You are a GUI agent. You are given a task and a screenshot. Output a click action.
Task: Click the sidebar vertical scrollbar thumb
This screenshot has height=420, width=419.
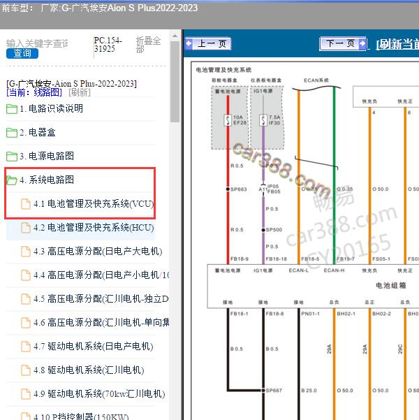click(175, 82)
